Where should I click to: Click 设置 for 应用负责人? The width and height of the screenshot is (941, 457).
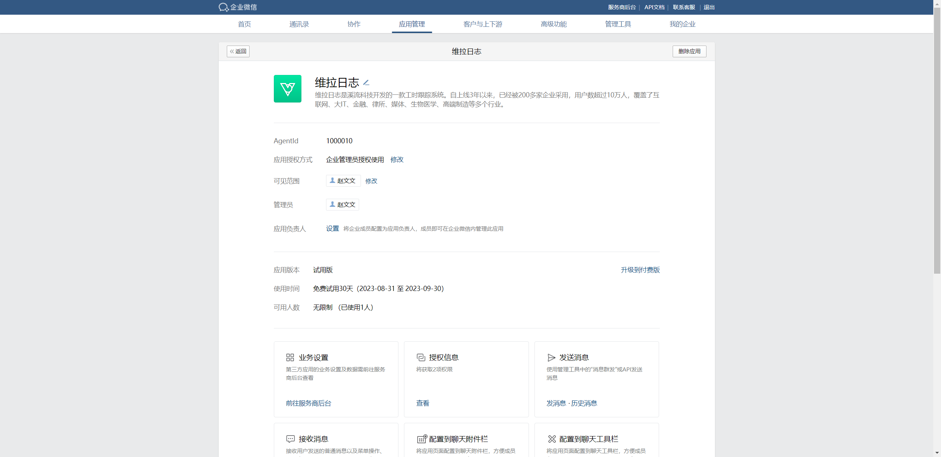pyautogui.click(x=333, y=228)
